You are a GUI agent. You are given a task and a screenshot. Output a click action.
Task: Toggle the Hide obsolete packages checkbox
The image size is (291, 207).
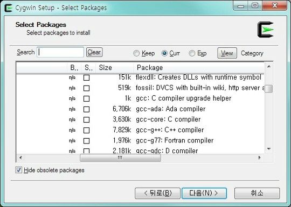[x=18, y=170]
